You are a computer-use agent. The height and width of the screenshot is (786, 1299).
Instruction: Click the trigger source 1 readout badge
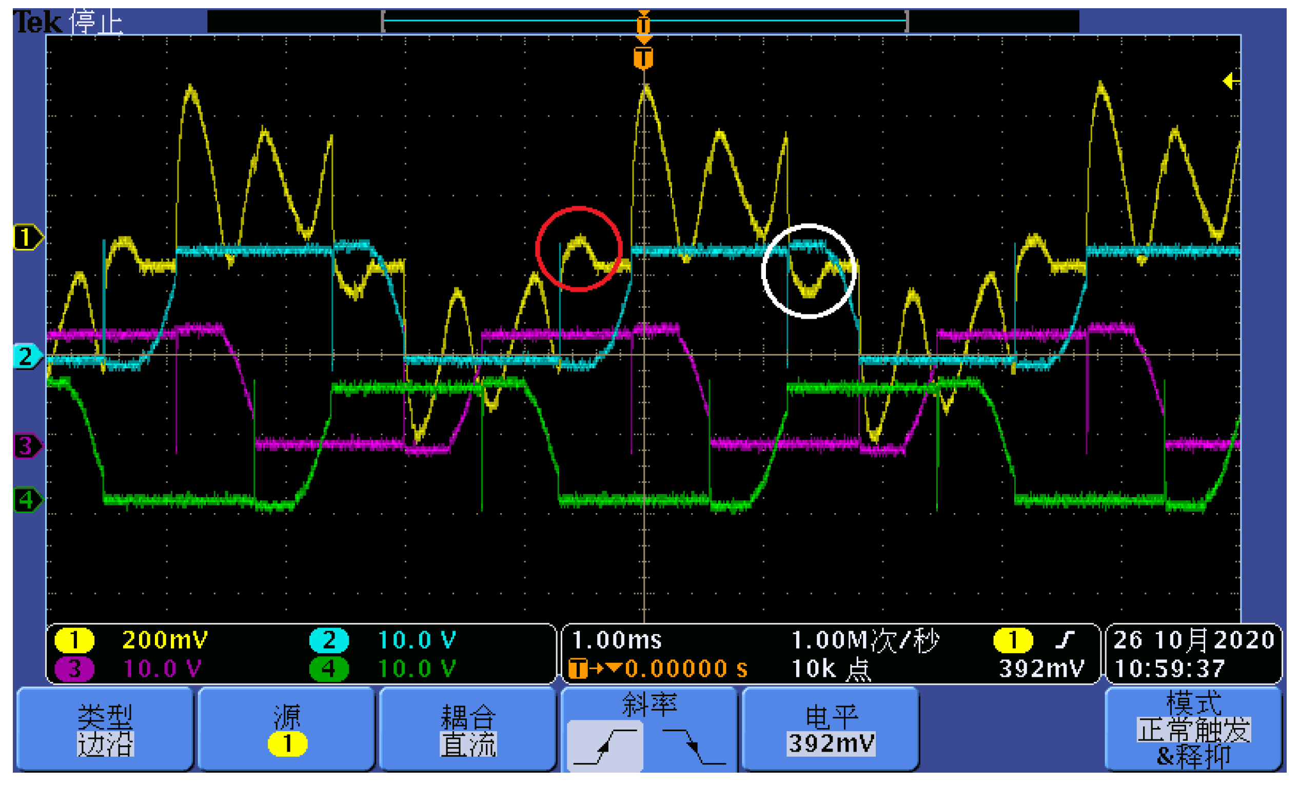[1013, 640]
